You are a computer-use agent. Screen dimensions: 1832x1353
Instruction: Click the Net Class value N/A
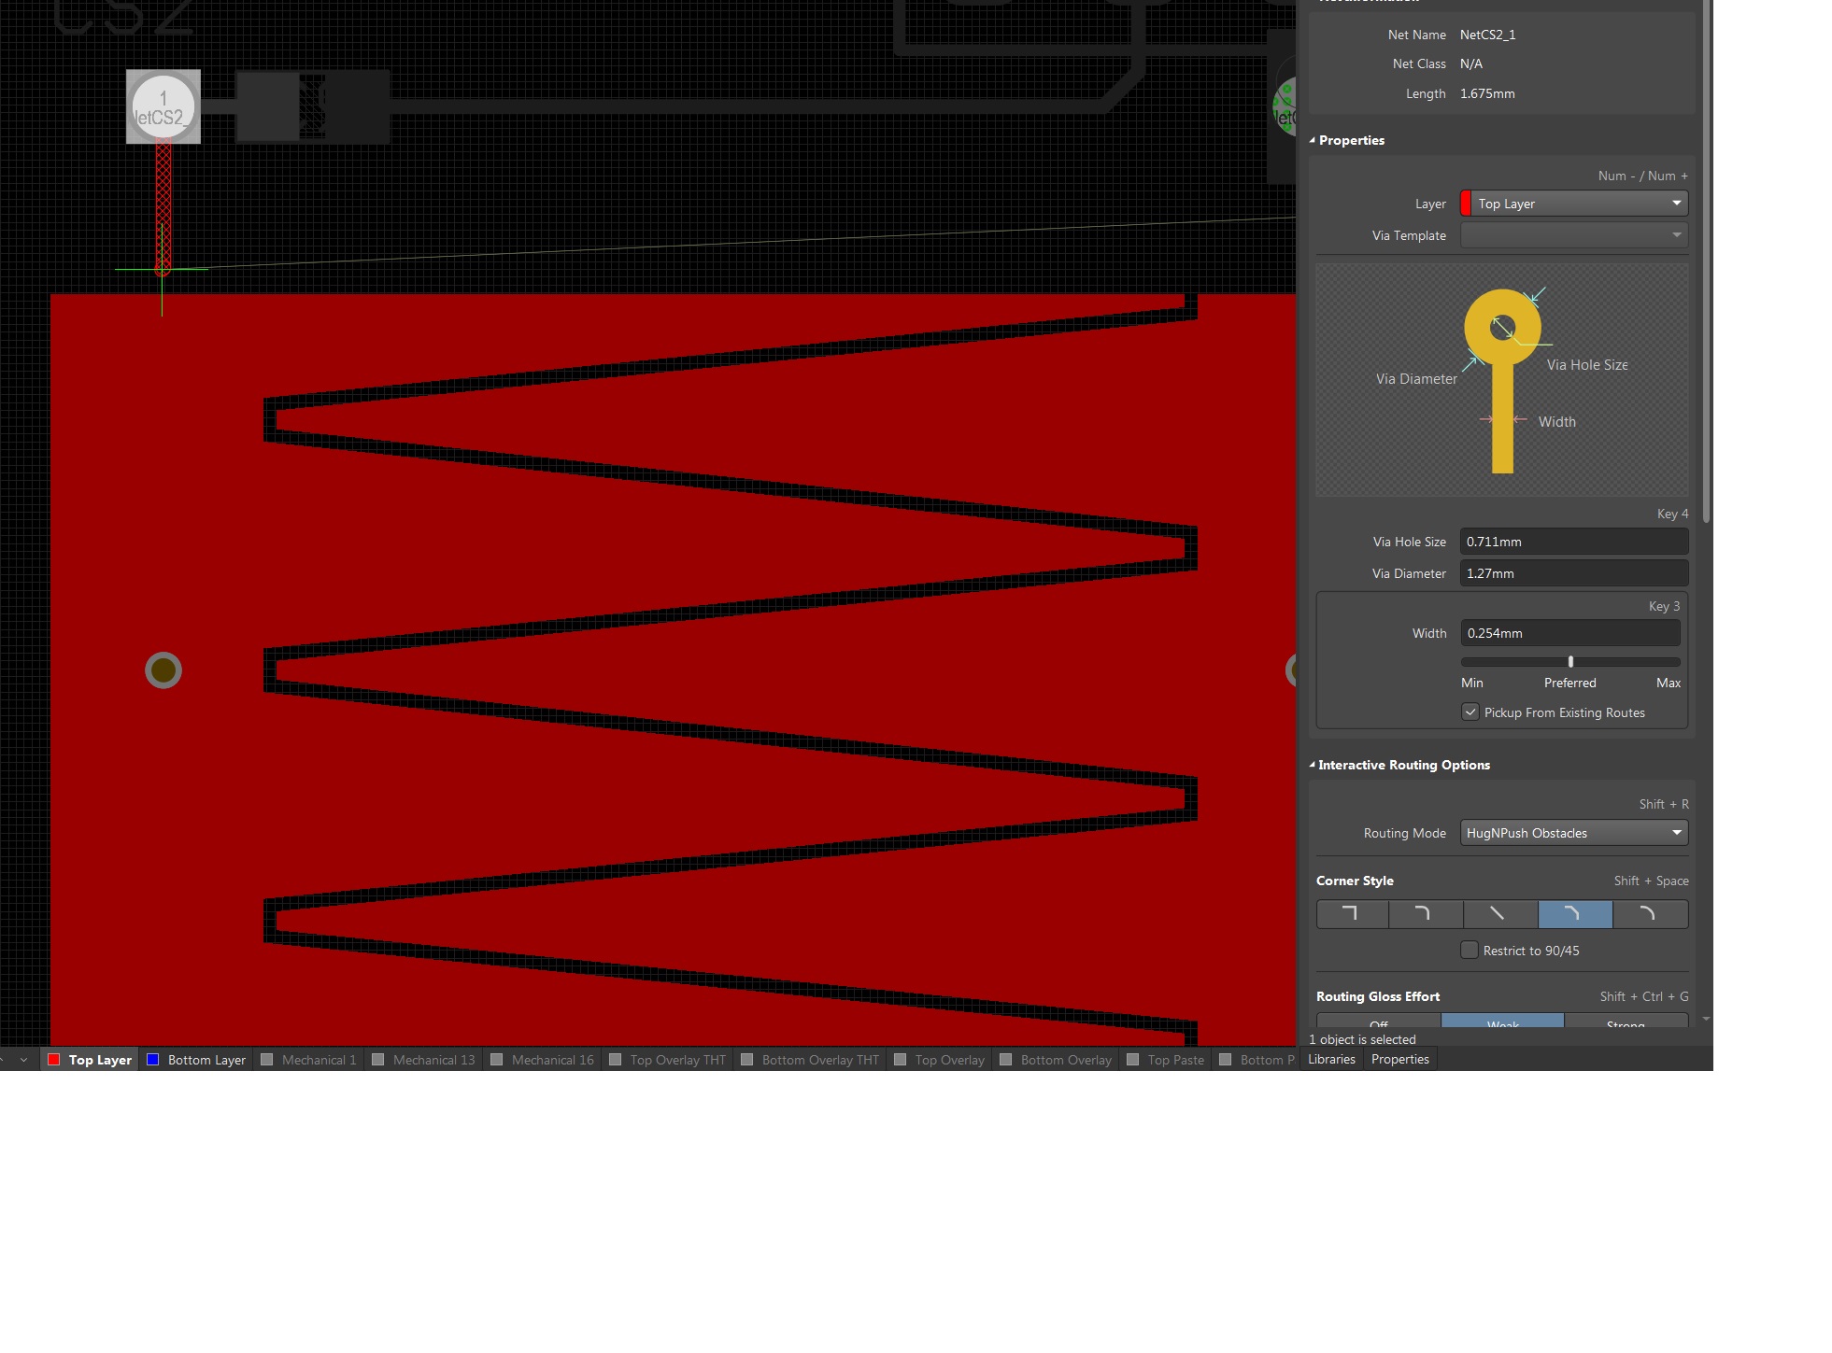(x=1471, y=63)
